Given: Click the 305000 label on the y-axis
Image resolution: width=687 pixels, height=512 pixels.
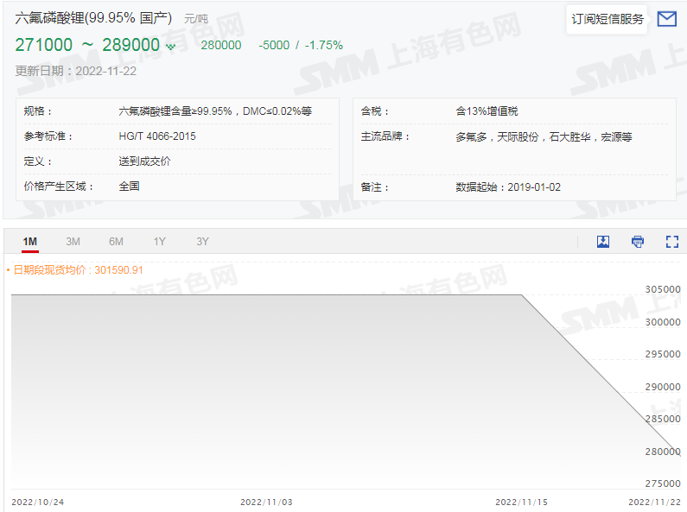Looking at the screenshot, I should coord(663,289).
